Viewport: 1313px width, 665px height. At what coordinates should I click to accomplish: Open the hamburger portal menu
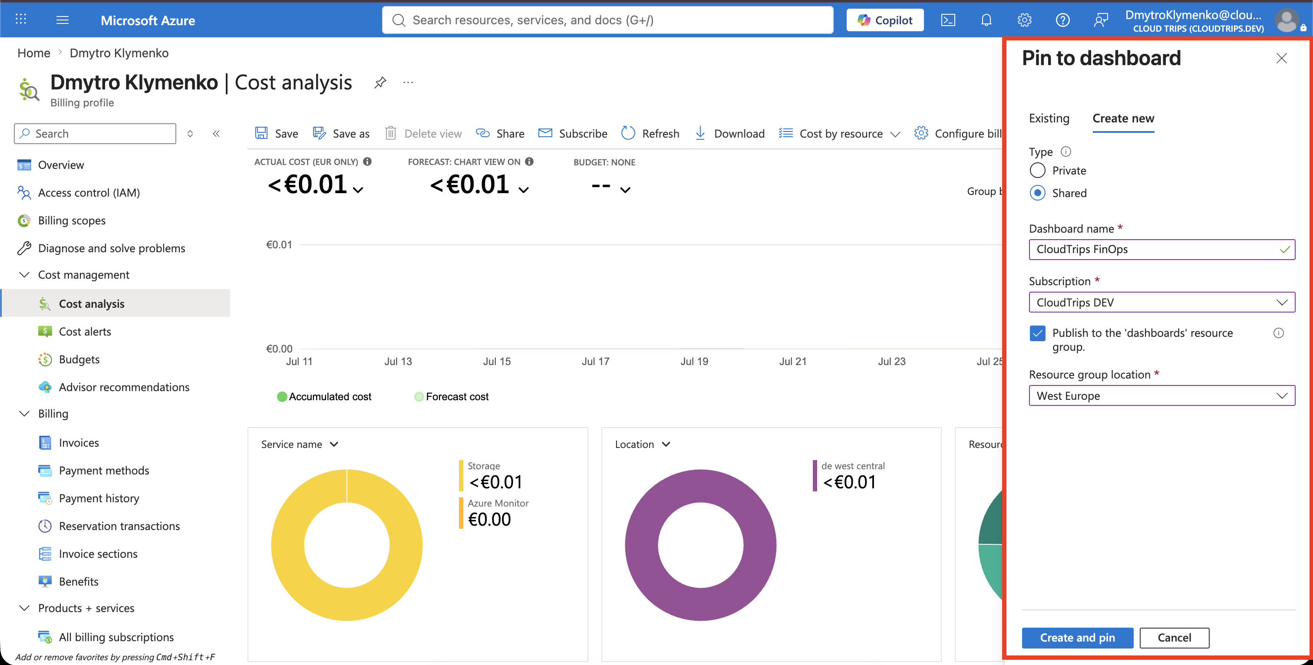[62, 20]
